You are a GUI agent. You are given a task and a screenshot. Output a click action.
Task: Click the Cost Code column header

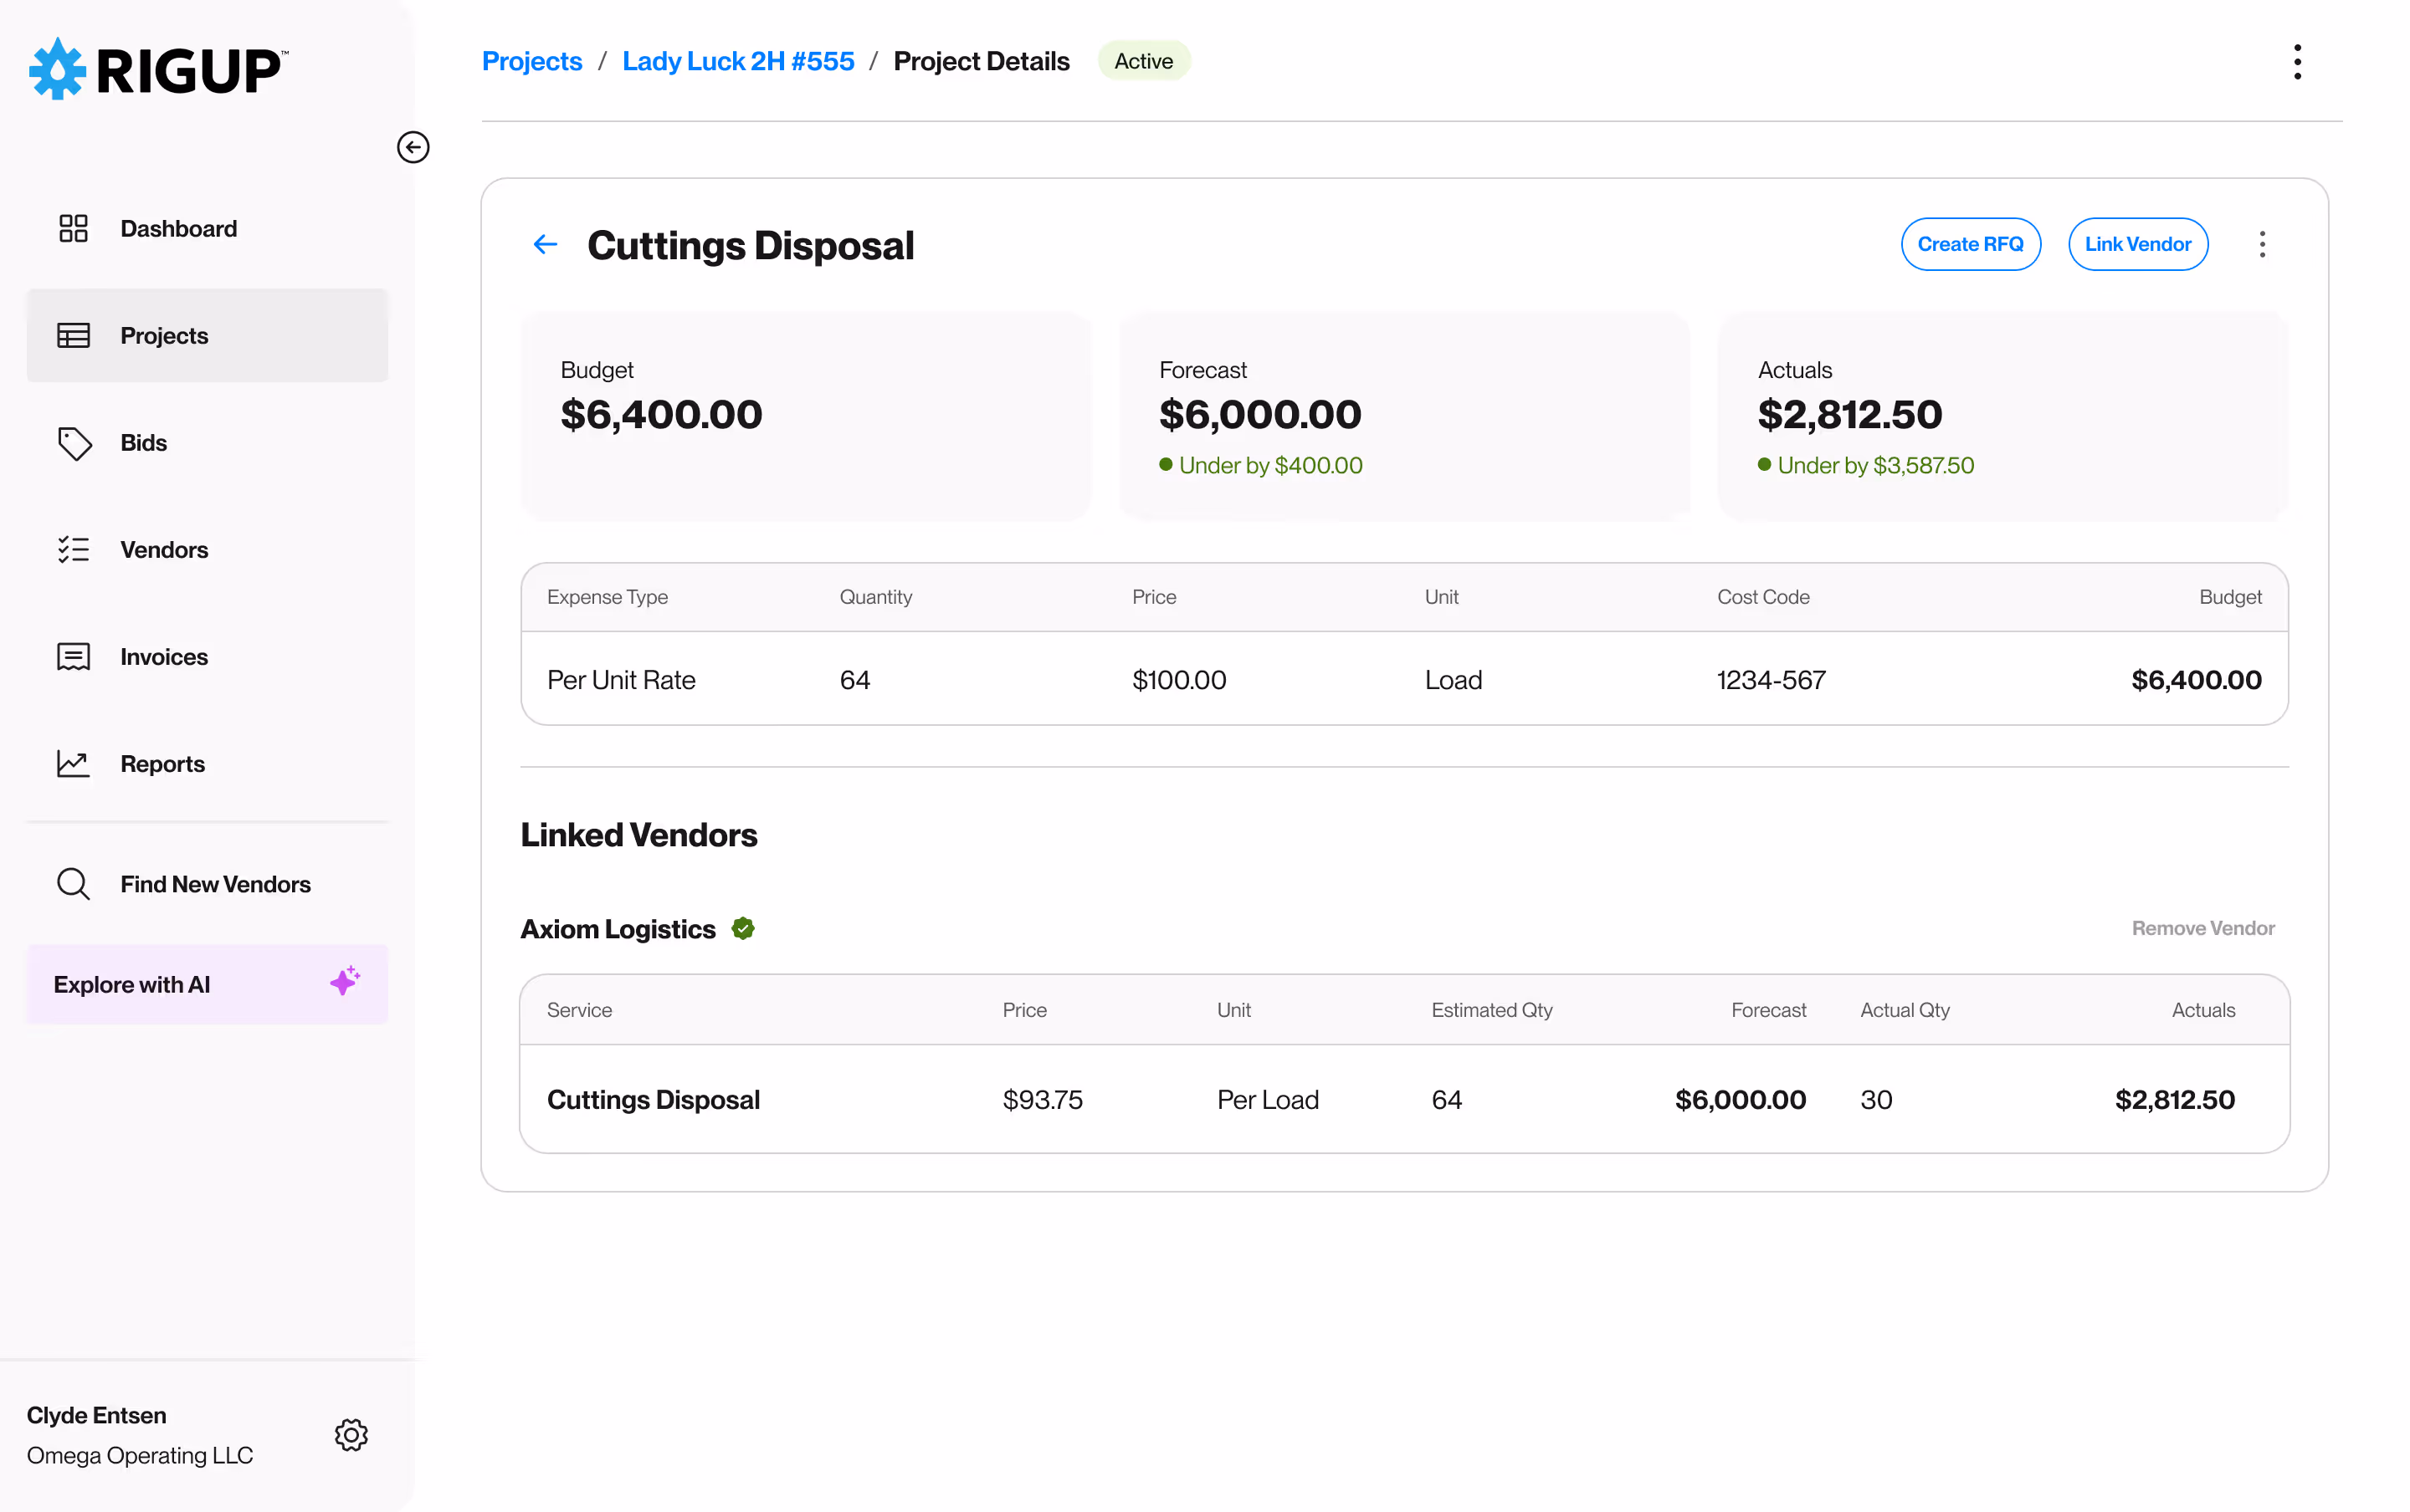1763,597
